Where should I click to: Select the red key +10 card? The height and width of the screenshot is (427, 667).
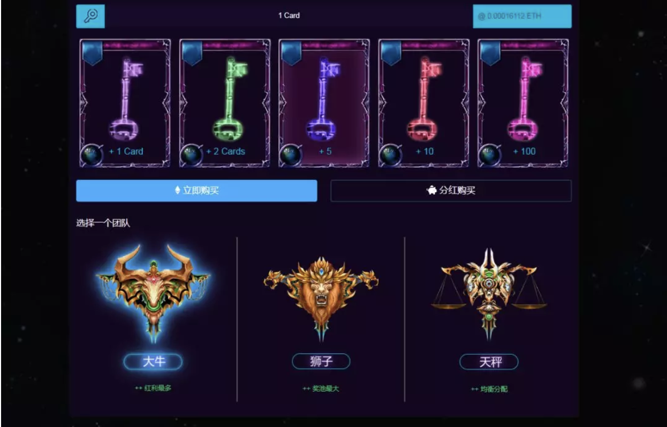click(424, 103)
